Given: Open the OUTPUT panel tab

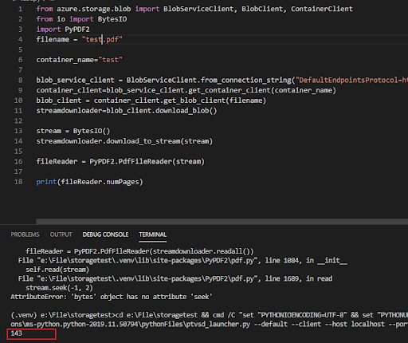Looking at the screenshot, I should coord(61,235).
